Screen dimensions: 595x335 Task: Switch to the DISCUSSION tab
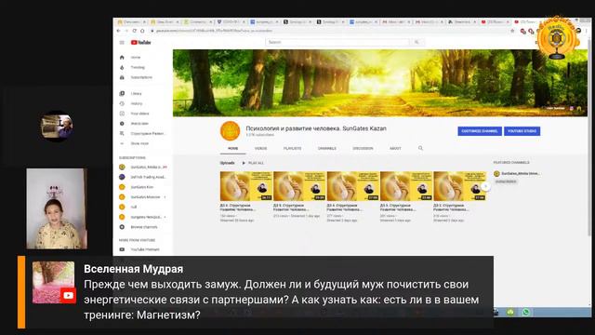363,149
